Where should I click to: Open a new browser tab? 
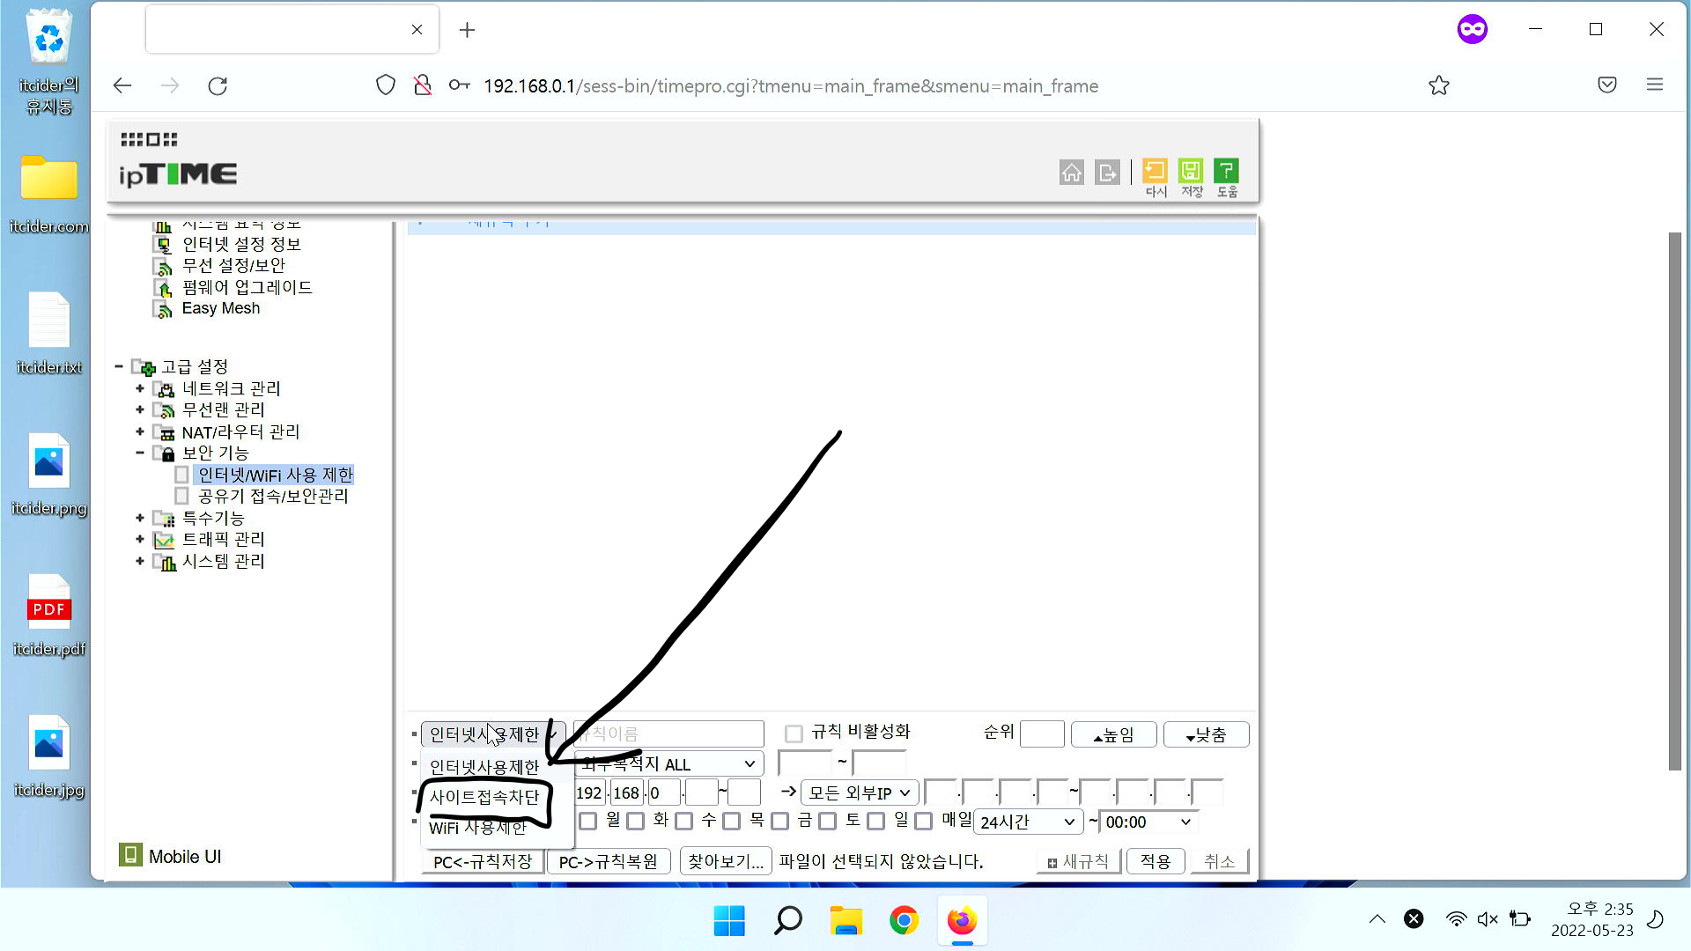click(467, 30)
